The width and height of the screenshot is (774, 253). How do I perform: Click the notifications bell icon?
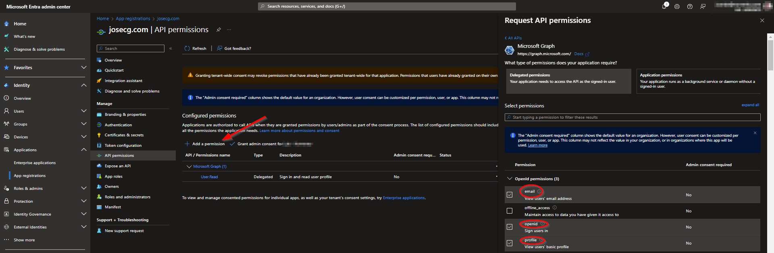[664, 6]
